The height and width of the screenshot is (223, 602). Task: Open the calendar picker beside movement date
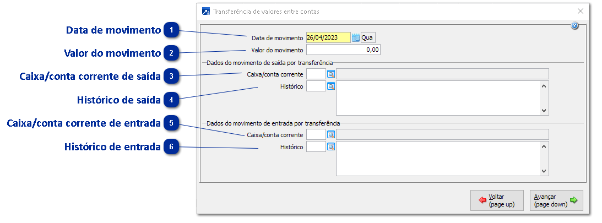pyautogui.click(x=355, y=37)
